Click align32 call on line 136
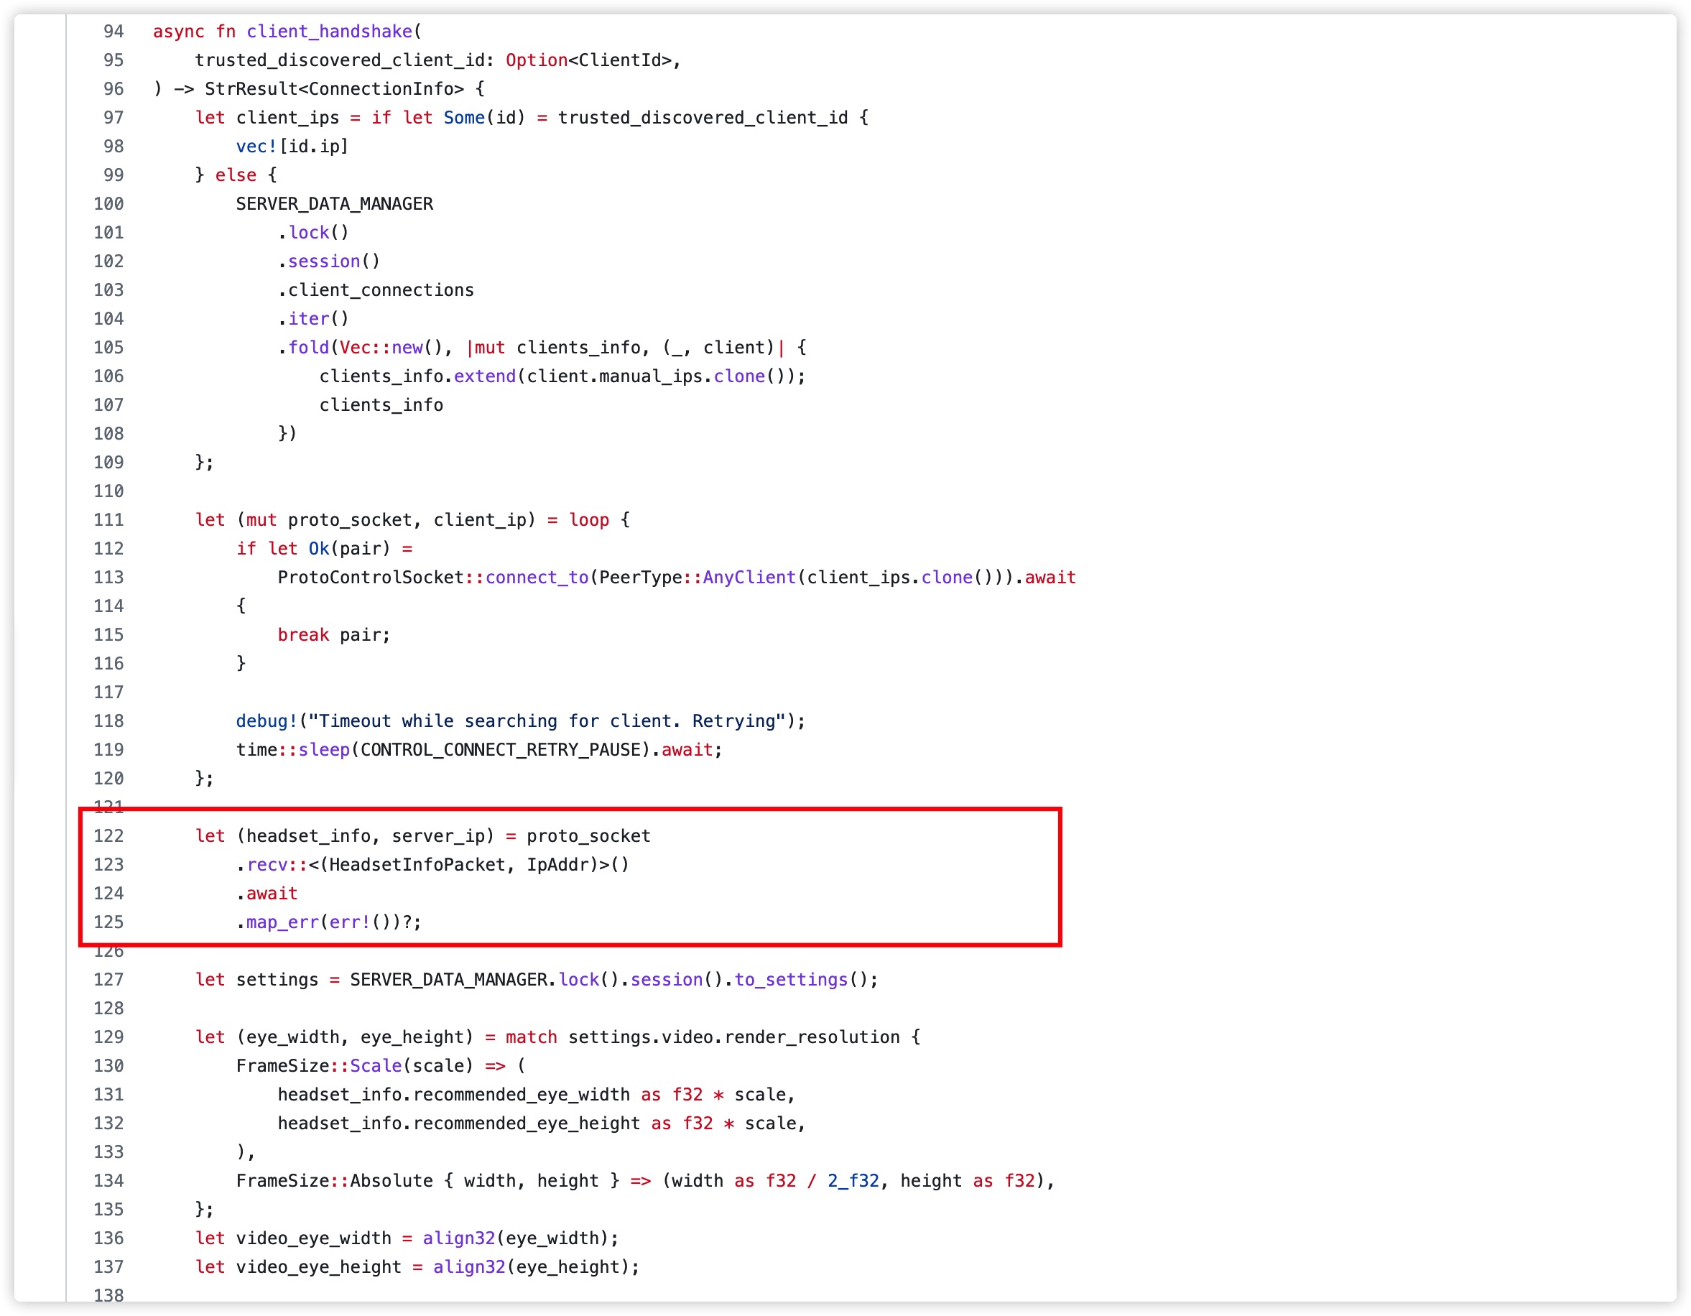The width and height of the screenshot is (1691, 1316). 458,1238
